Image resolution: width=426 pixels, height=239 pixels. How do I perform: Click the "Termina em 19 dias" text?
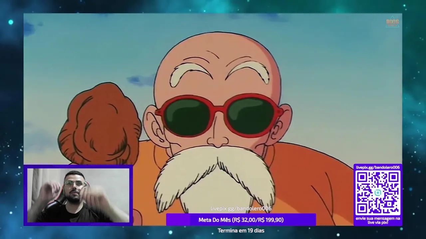pos(241,230)
